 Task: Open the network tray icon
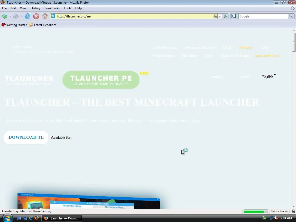tap(271, 218)
